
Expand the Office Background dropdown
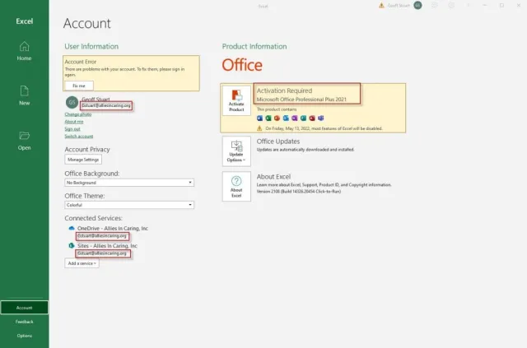click(x=129, y=183)
